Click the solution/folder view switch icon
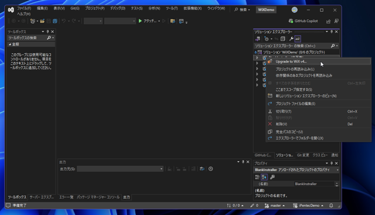This screenshot has height=215, width=375. (258, 39)
